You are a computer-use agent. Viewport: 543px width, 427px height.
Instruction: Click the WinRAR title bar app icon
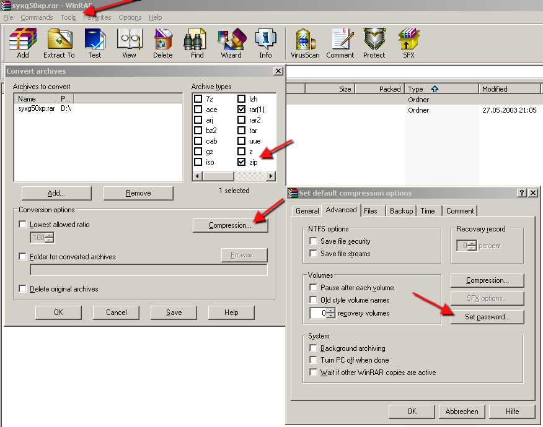click(x=6, y=5)
